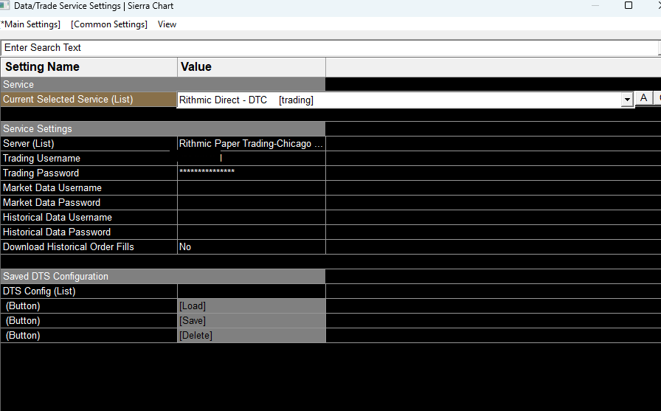
Task: Open the View menu
Action: point(167,24)
